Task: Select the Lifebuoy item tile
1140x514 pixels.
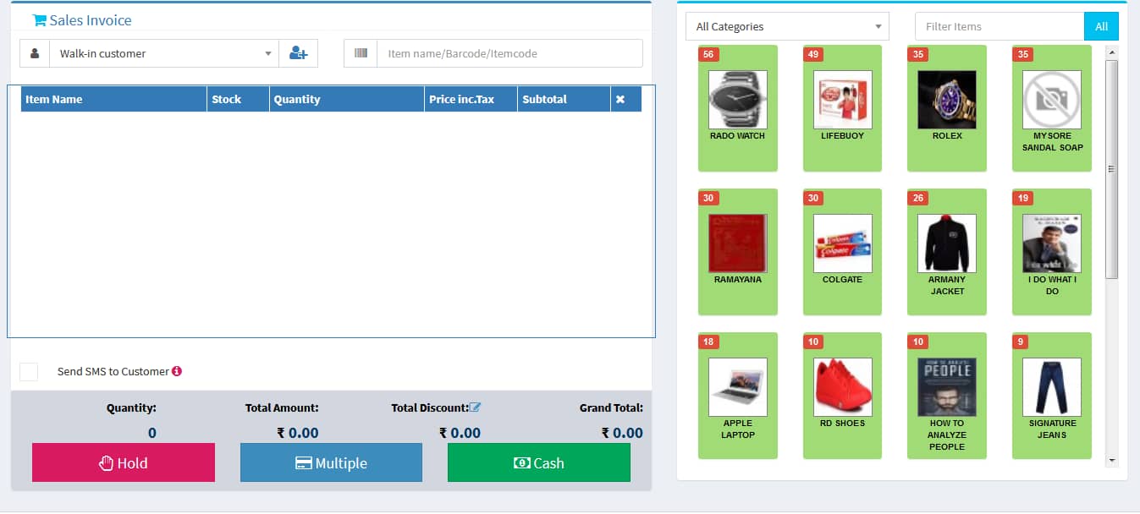Action: tap(842, 108)
